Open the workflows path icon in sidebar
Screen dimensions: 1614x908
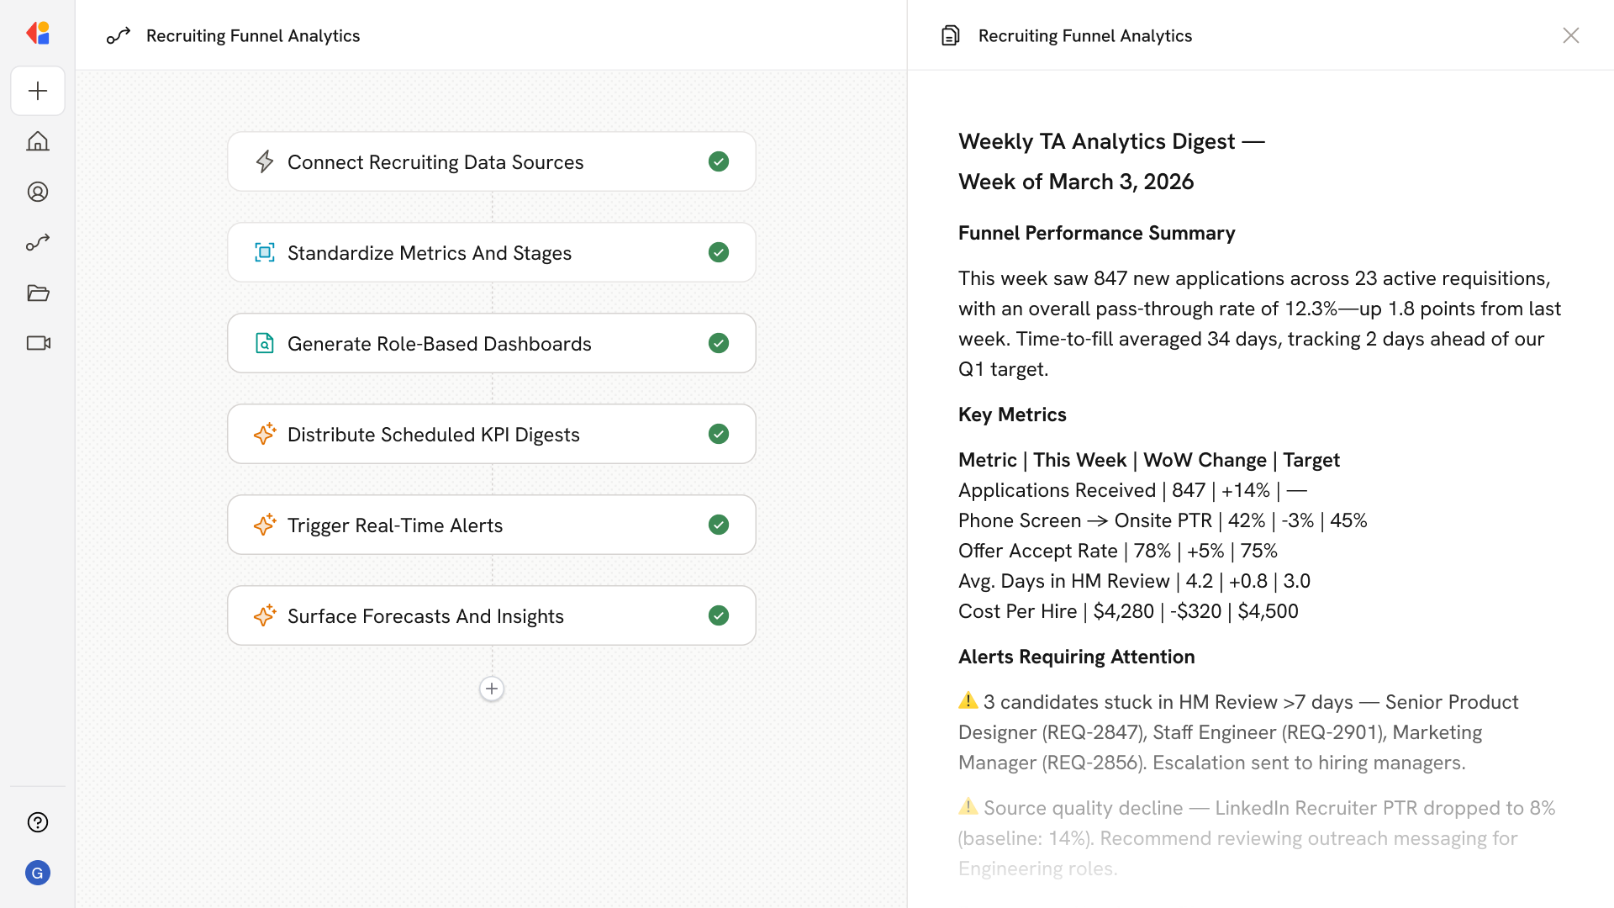[x=38, y=242]
